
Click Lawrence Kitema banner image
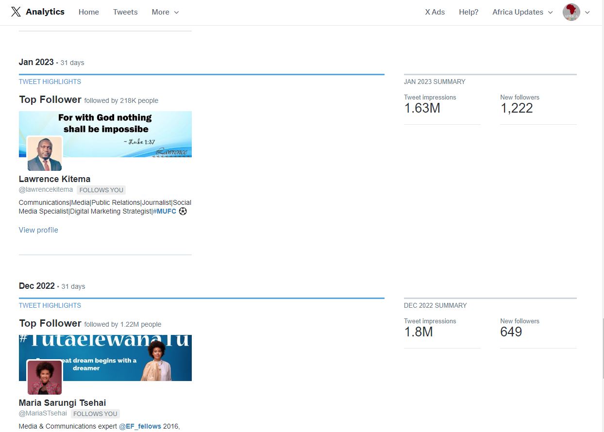tap(105, 134)
